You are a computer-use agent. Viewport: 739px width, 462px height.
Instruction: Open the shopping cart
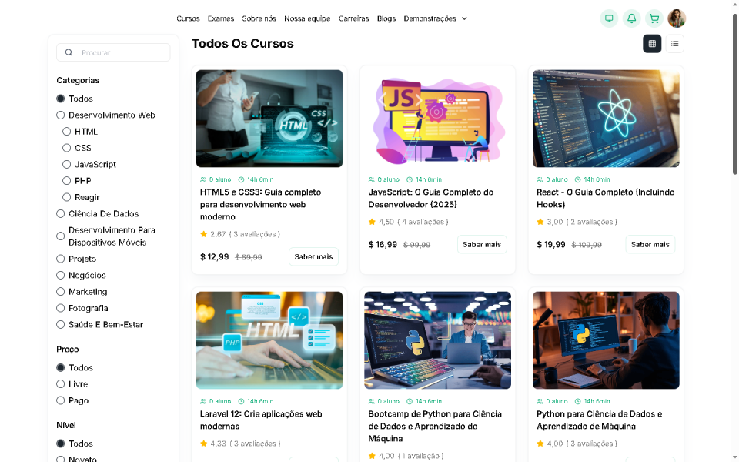pyautogui.click(x=654, y=18)
